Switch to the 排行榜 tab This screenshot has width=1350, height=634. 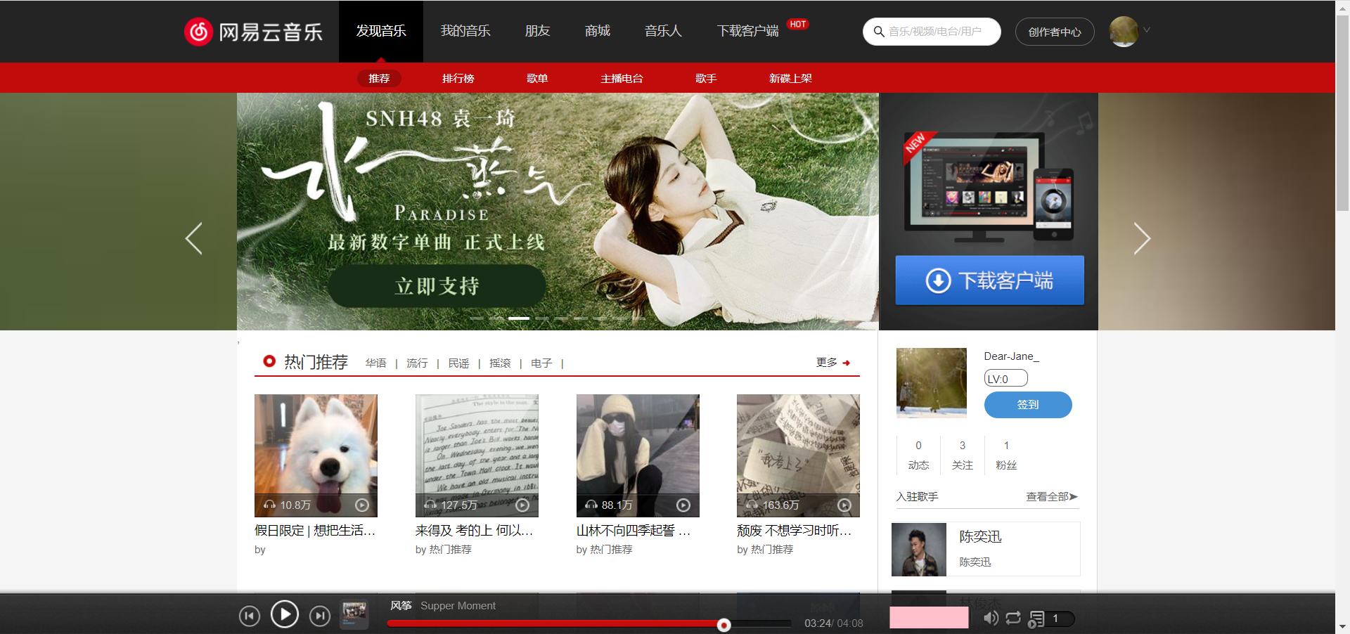[x=458, y=78]
